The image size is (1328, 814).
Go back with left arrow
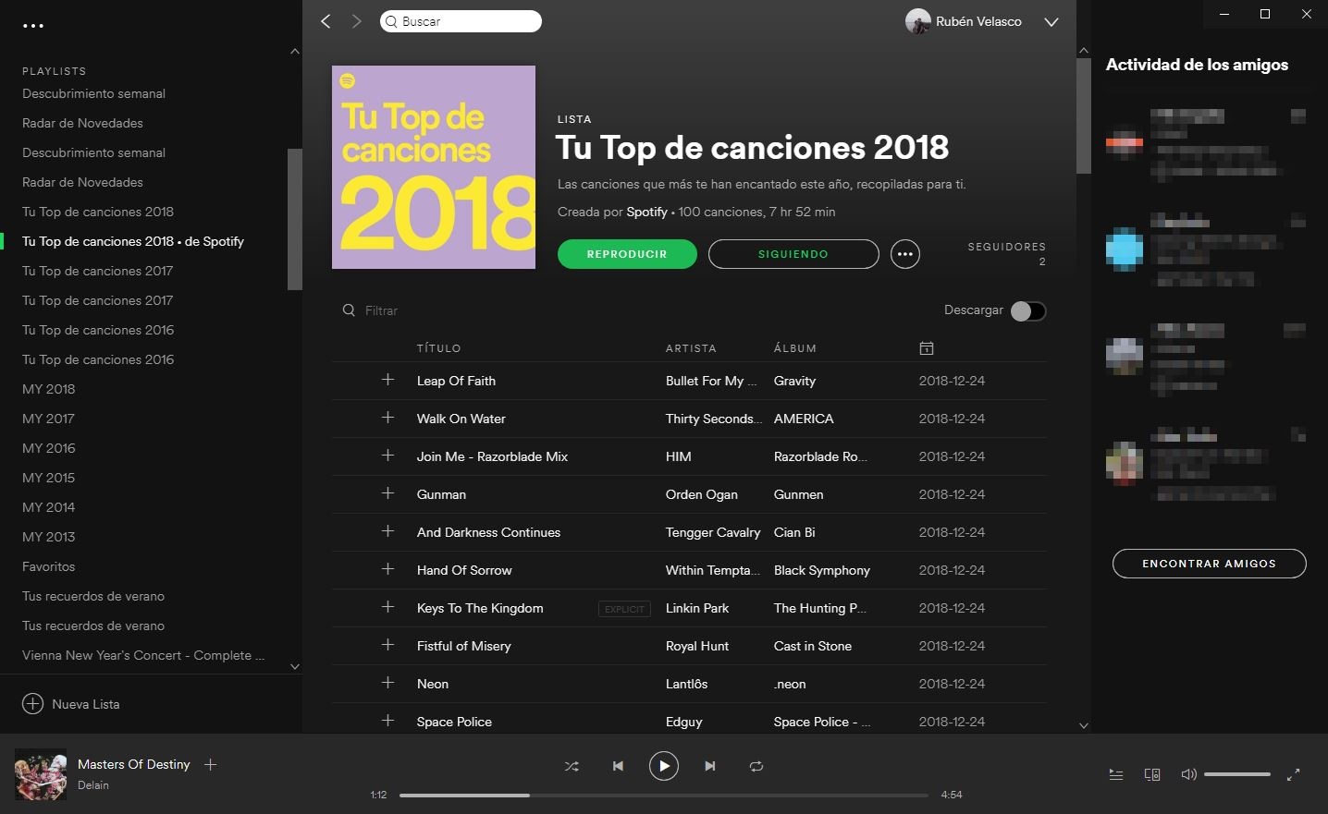click(326, 21)
